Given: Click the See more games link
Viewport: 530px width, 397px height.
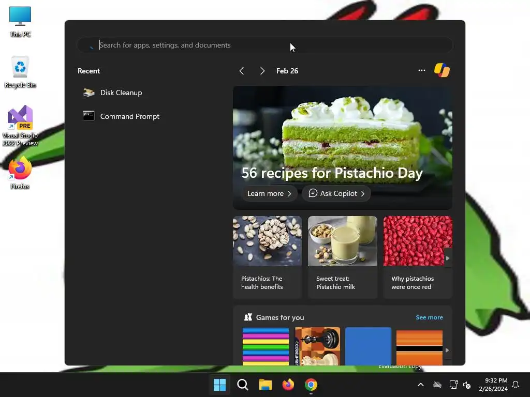Looking at the screenshot, I should click(429, 317).
